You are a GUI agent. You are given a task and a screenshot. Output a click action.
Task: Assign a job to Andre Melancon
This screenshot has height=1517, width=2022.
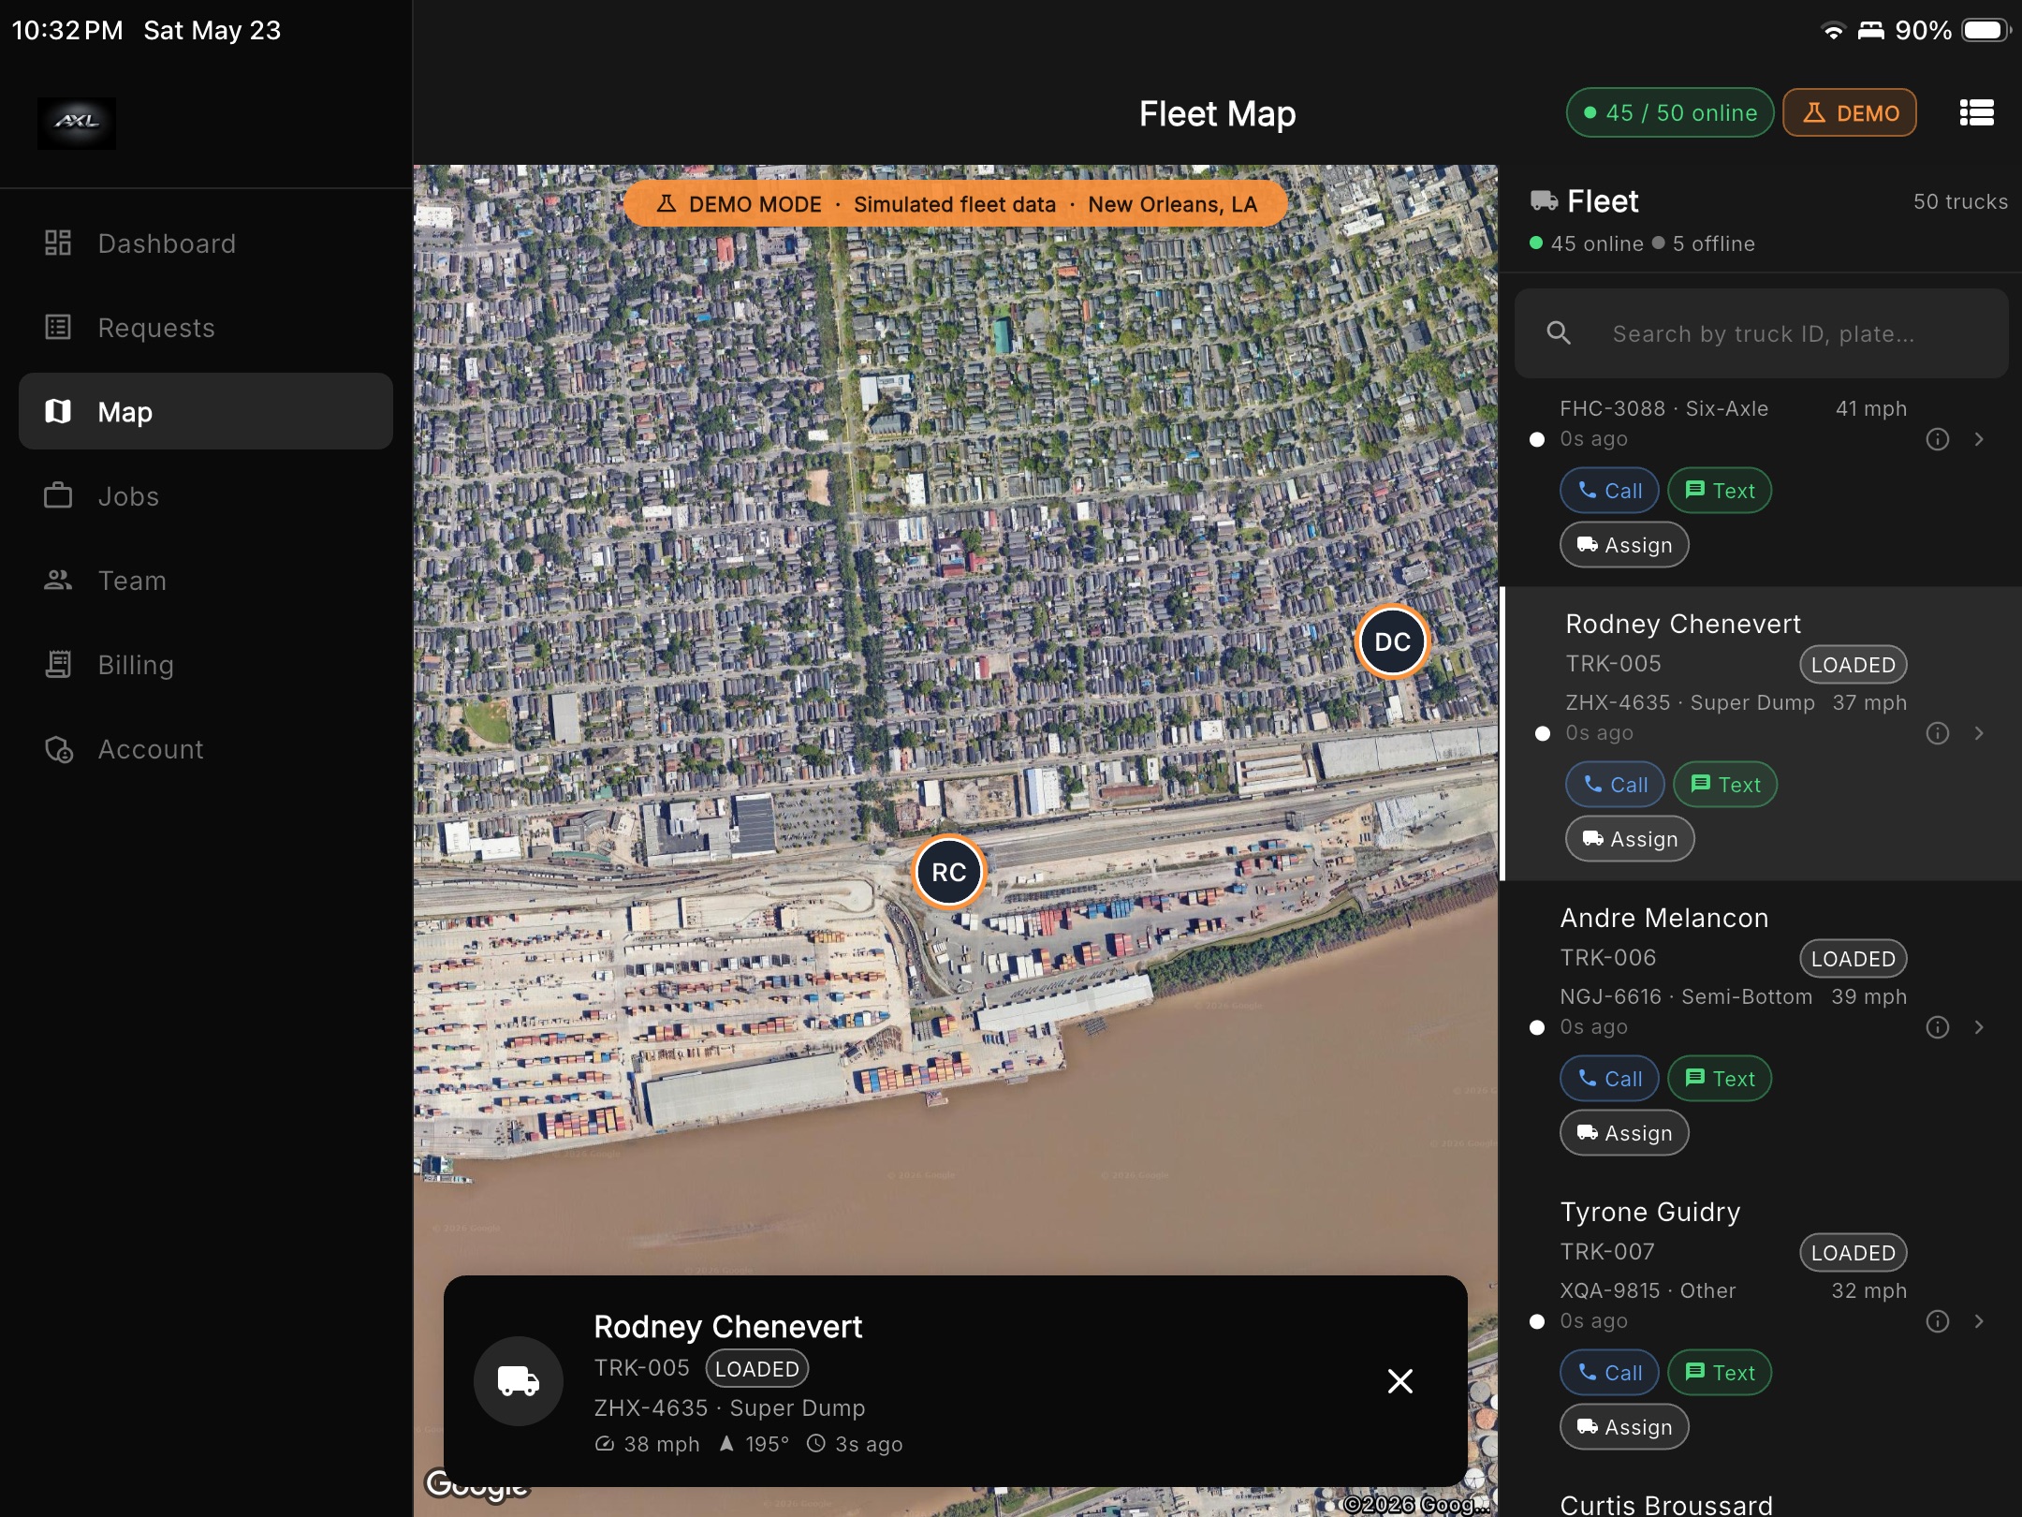click(x=1624, y=1133)
